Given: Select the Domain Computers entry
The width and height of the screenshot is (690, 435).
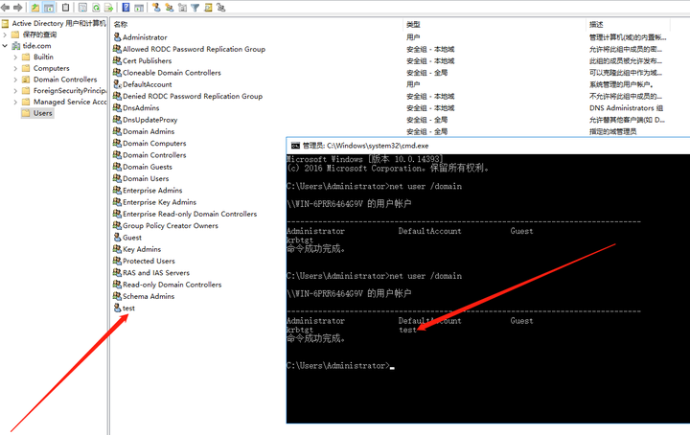Looking at the screenshot, I should (154, 143).
